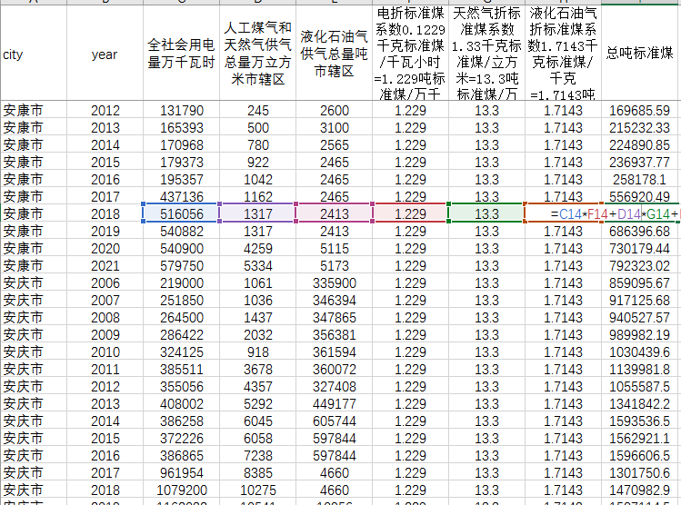The height and width of the screenshot is (505, 681).
Task: Click gas value 1437 for 安庆市 2008
Action: pyautogui.click(x=258, y=318)
